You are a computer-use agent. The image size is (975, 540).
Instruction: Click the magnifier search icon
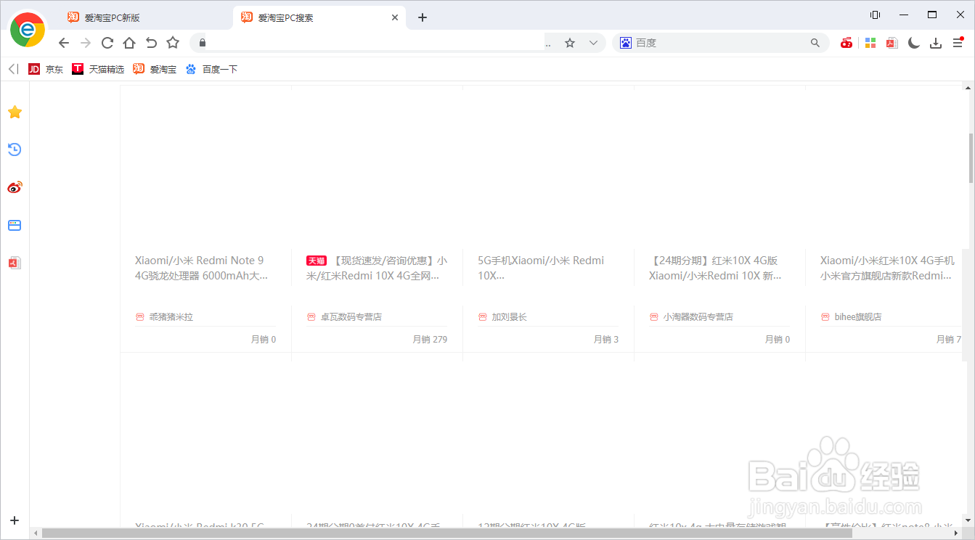click(x=815, y=43)
